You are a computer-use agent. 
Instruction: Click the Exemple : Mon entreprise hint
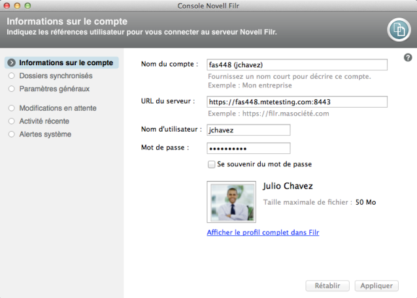tap(250, 85)
